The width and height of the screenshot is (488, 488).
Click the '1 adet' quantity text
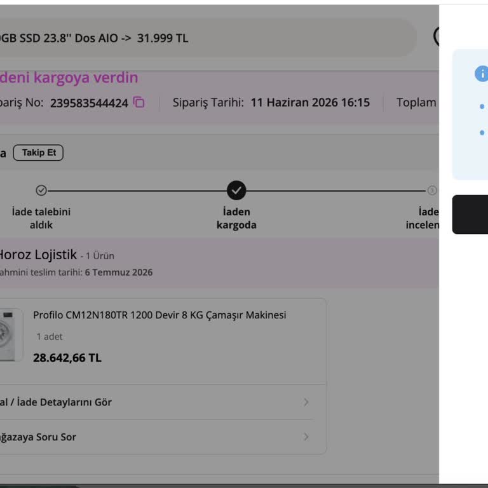(x=50, y=336)
